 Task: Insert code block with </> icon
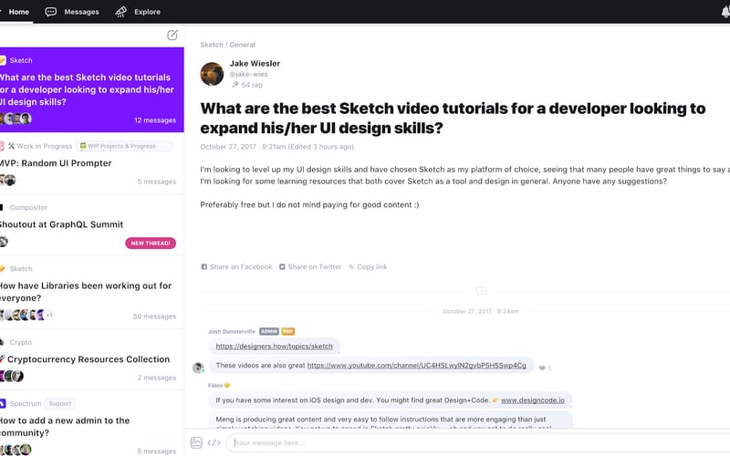click(214, 442)
